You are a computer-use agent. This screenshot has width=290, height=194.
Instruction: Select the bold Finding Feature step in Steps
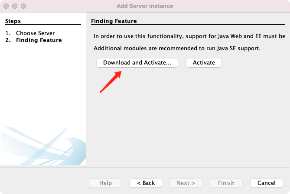click(39, 40)
